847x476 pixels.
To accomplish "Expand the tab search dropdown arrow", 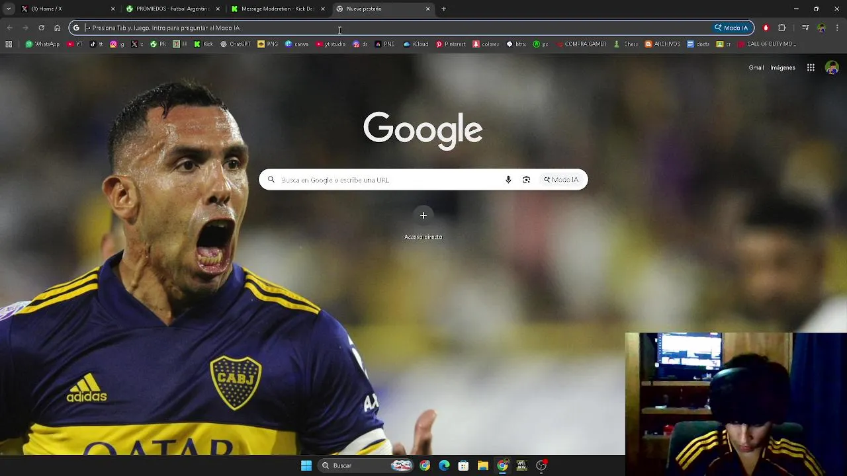I will 9,9.
